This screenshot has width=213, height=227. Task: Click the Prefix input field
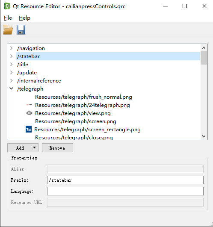click(125, 180)
